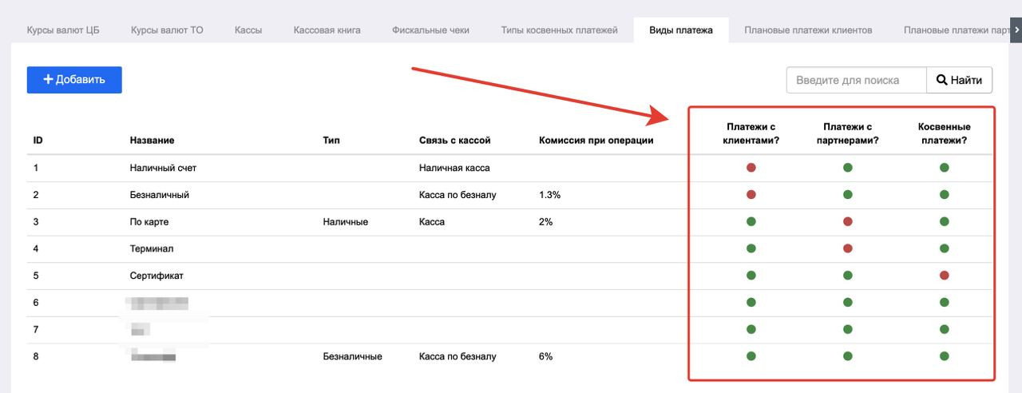Click the tab bar scroll-right arrow

(x=1016, y=30)
